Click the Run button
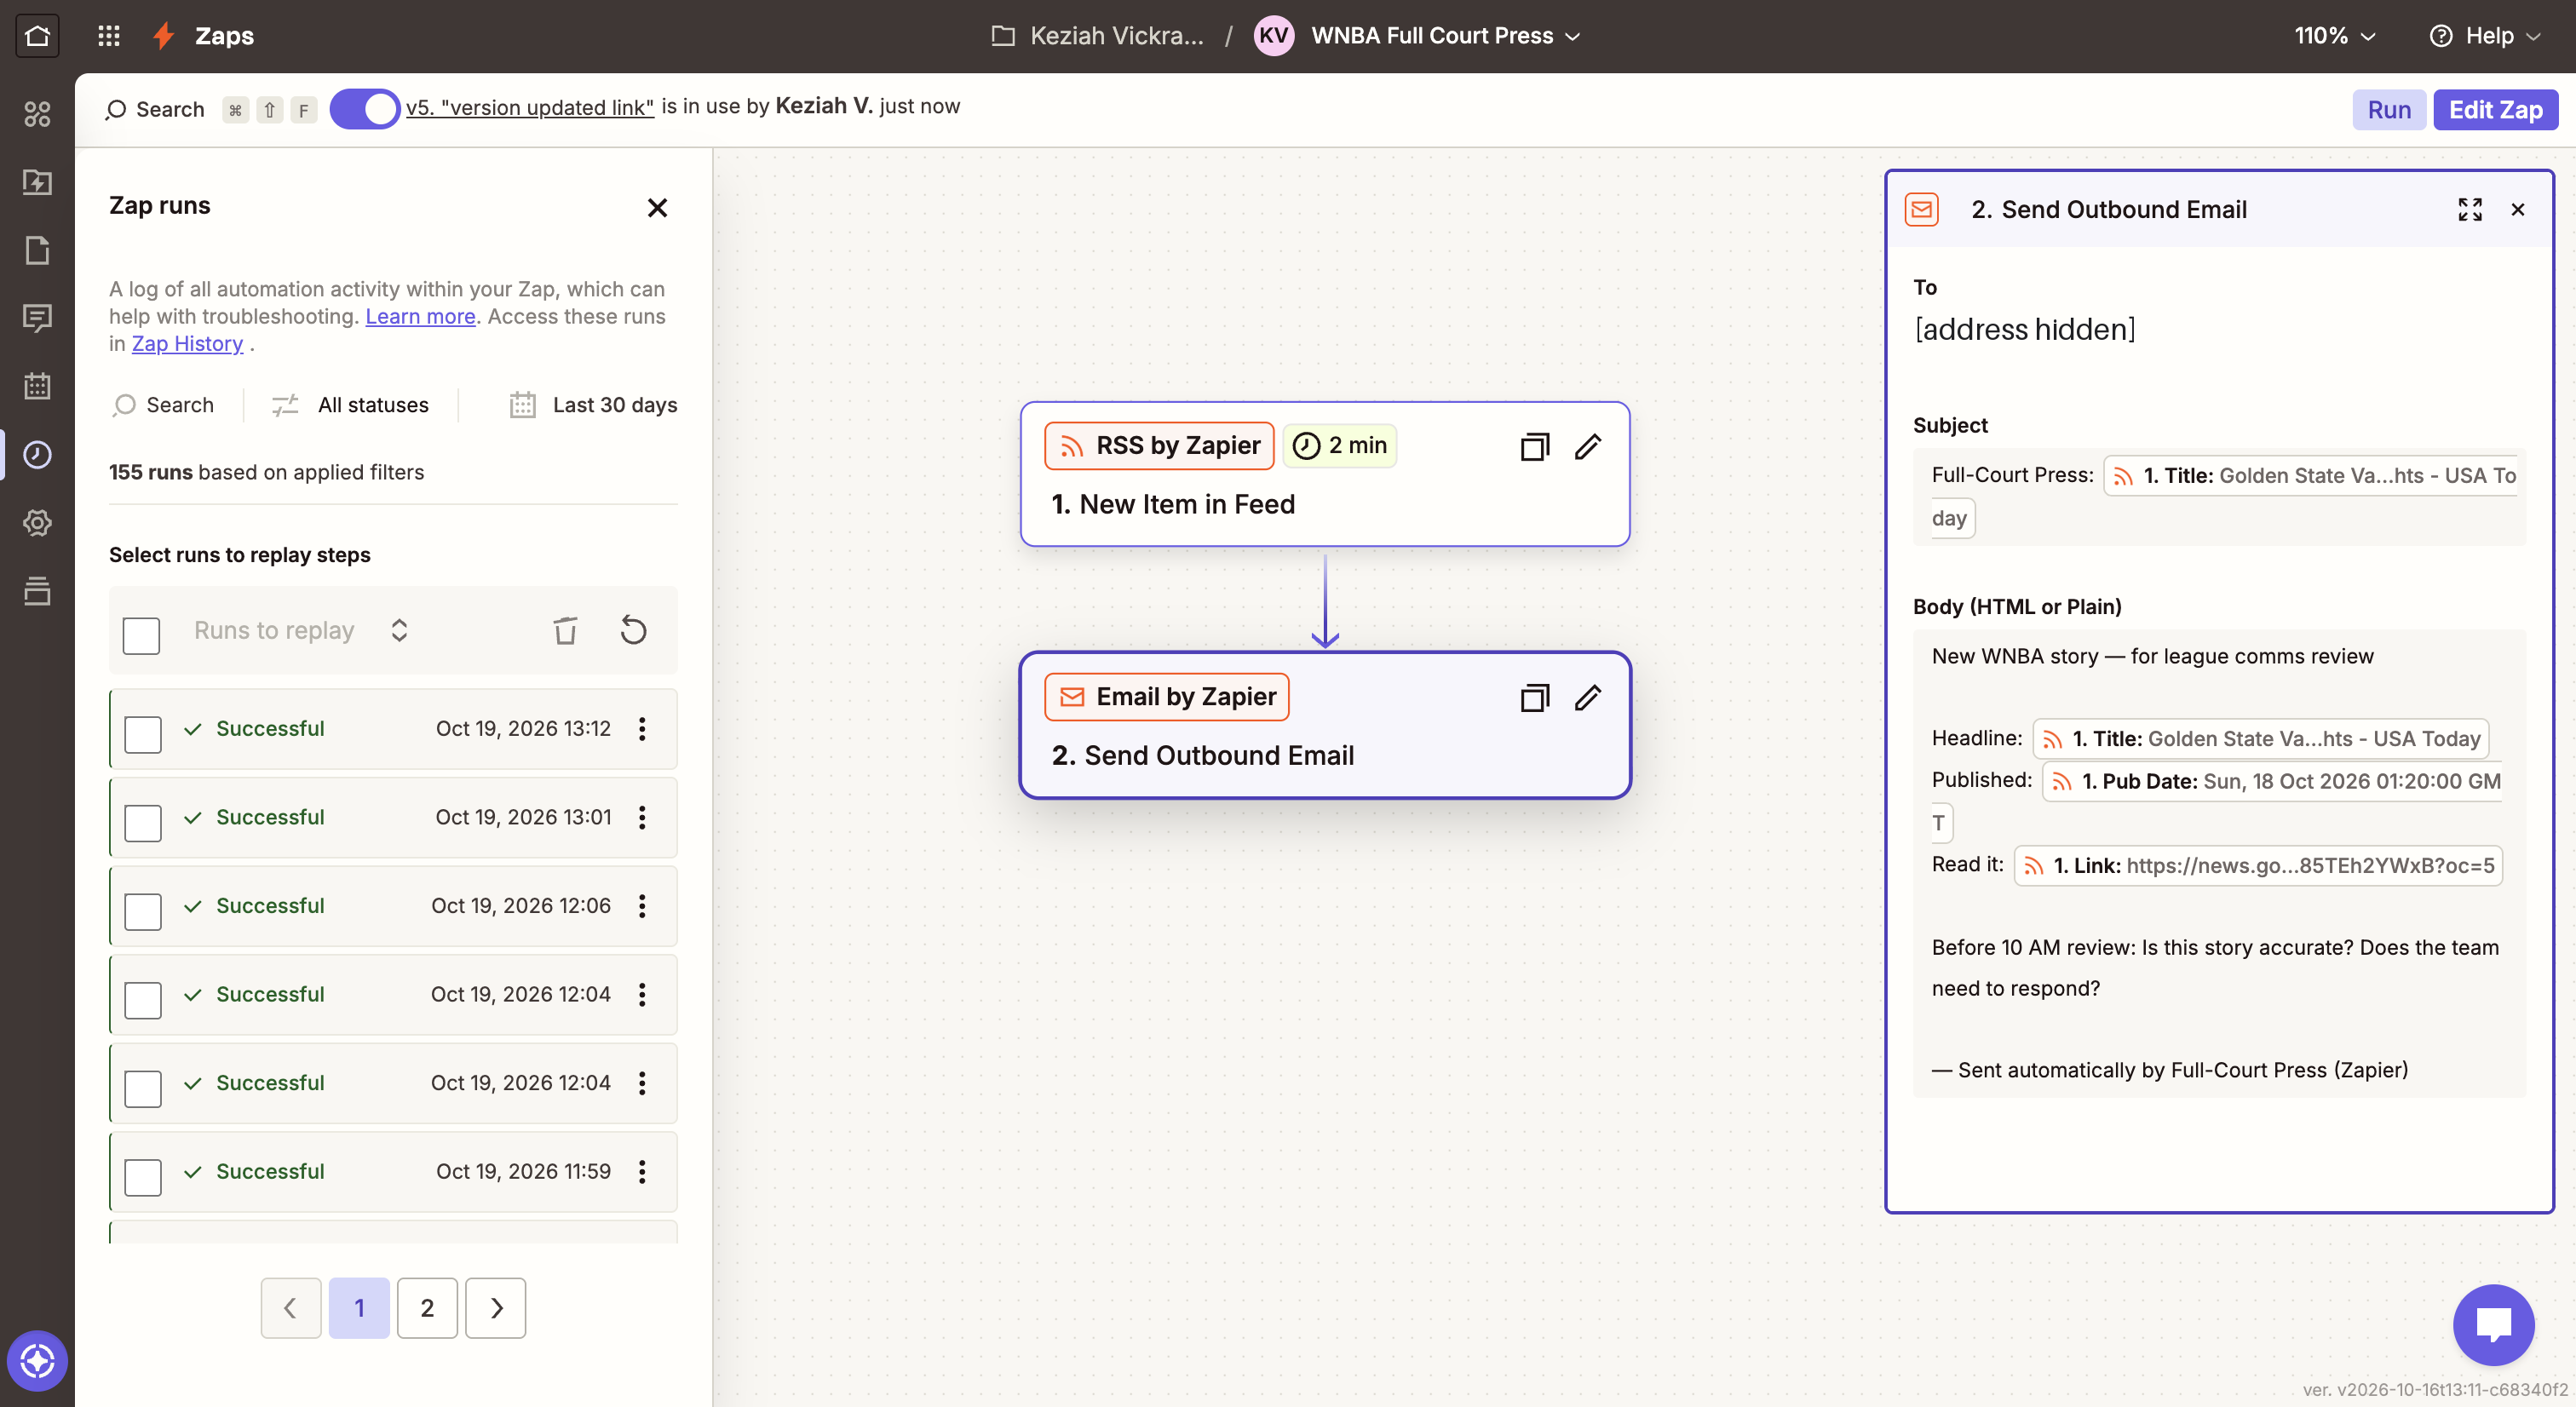Viewport: 2576px width, 1407px height. tap(2388, 109)
